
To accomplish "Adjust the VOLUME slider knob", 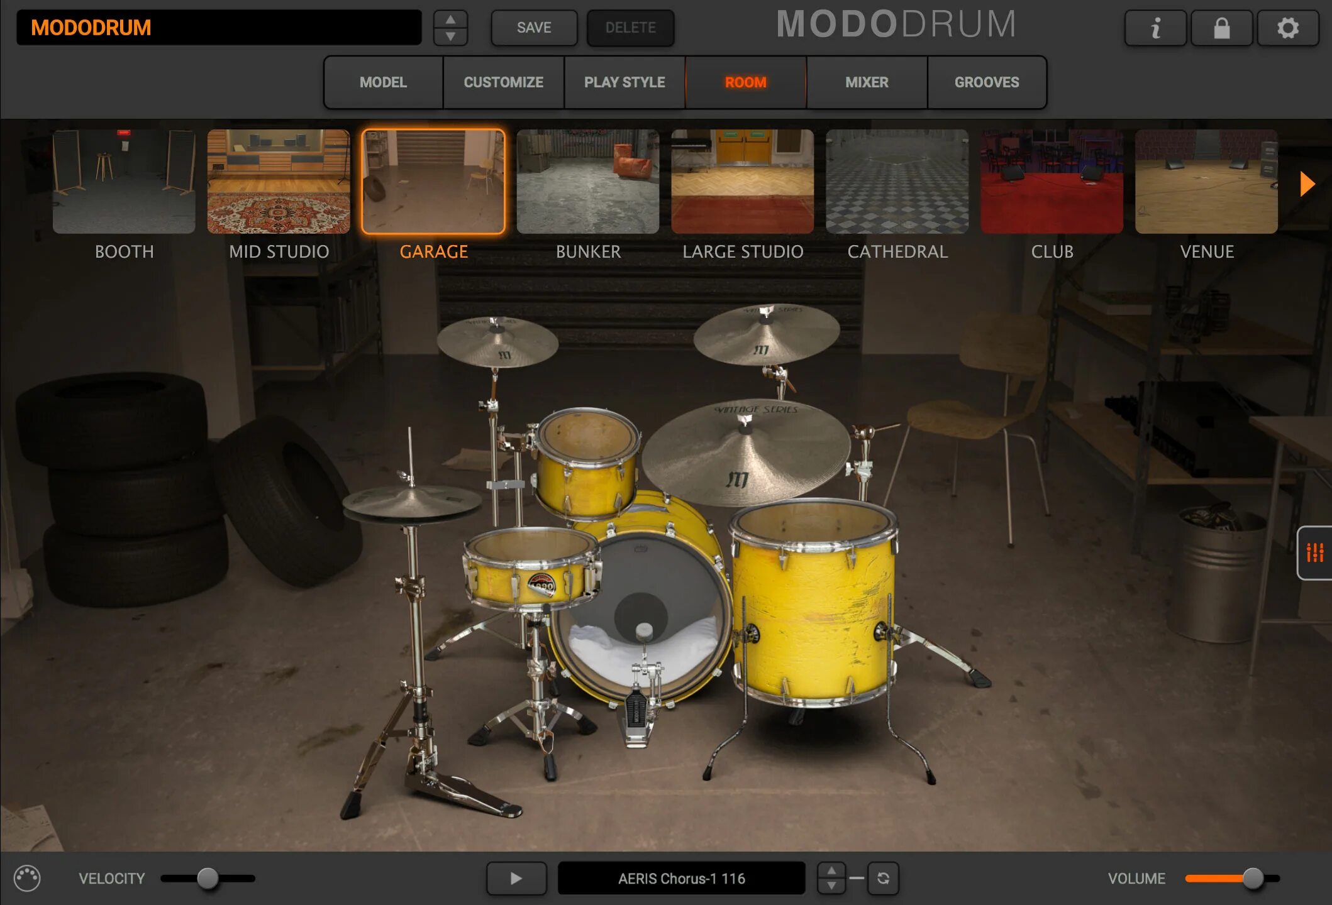I will (x=1253, y=878).
